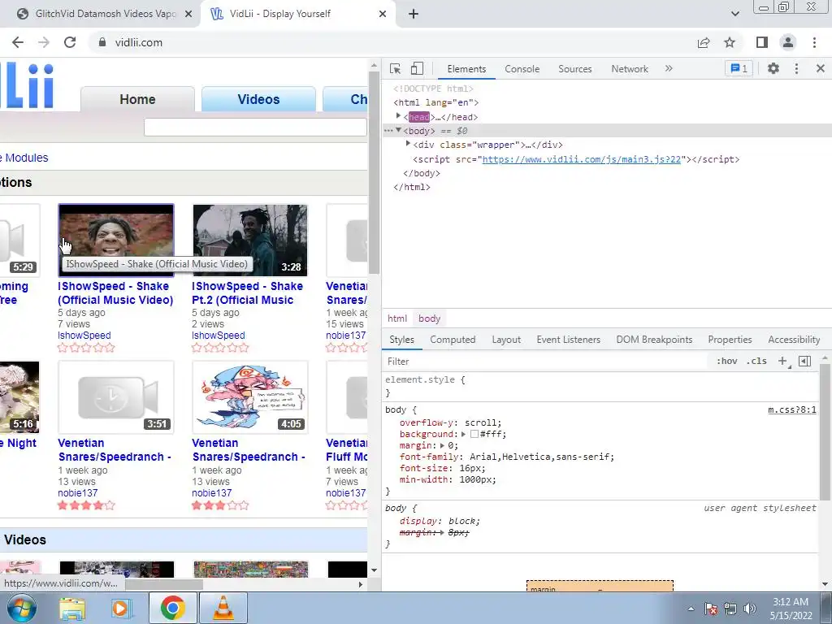Open the Action Center flag tray icon
The height and width of the screenshot is (624, 832).
(x=711, y=609)
